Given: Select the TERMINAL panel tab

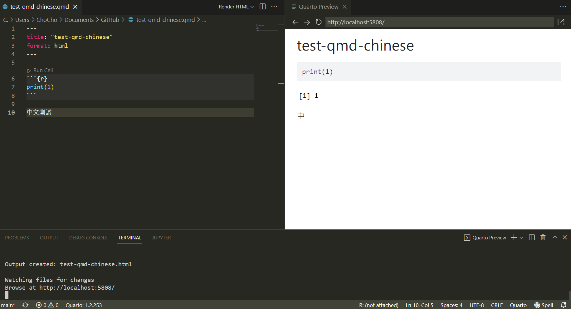Looking at the screenshot, I should point(130,238).
